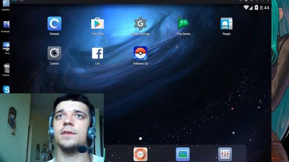Open the Gallery app in the dock
The image size is (289, 162).
click(182, 154)
